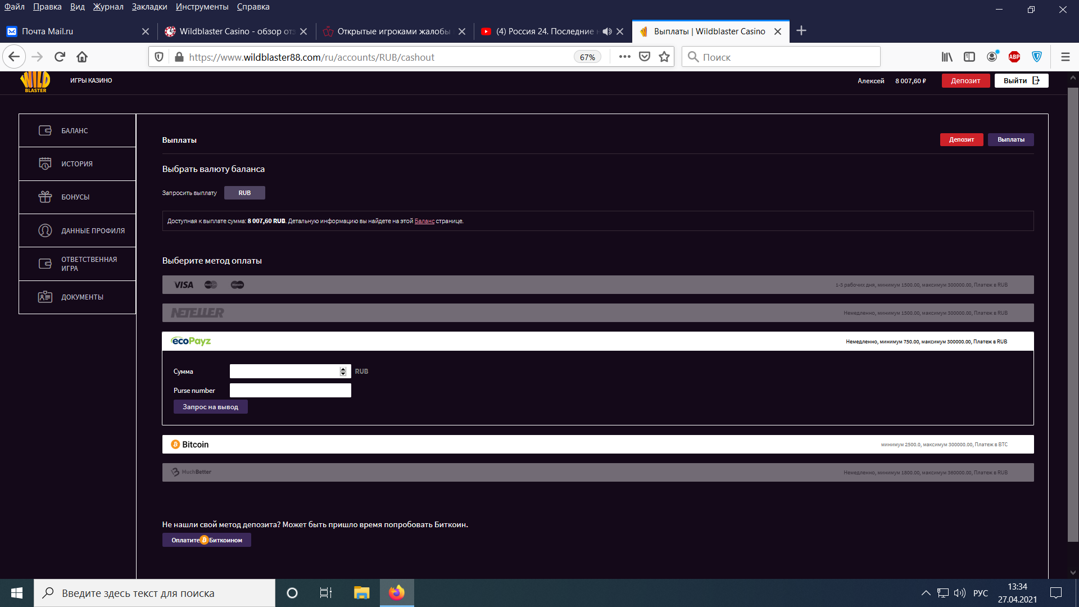Open ИГРЫ КАЗИНО navigation link
The height and width of the screenshot is (607, 1079).
[x=91, y=80]
